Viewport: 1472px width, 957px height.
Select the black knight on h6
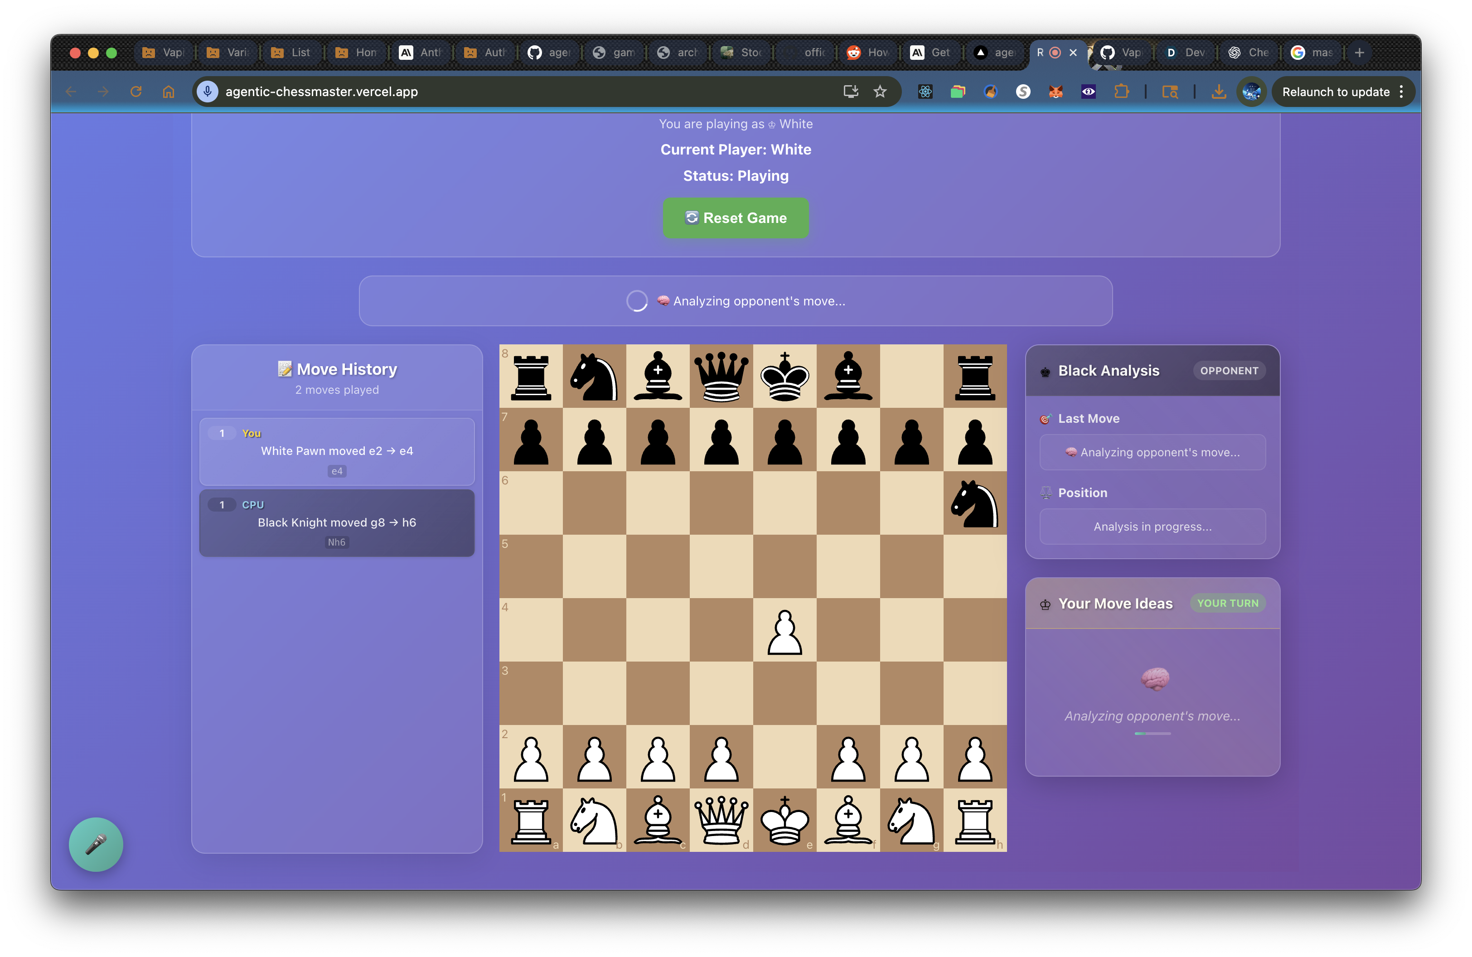[x=974, y=503]
